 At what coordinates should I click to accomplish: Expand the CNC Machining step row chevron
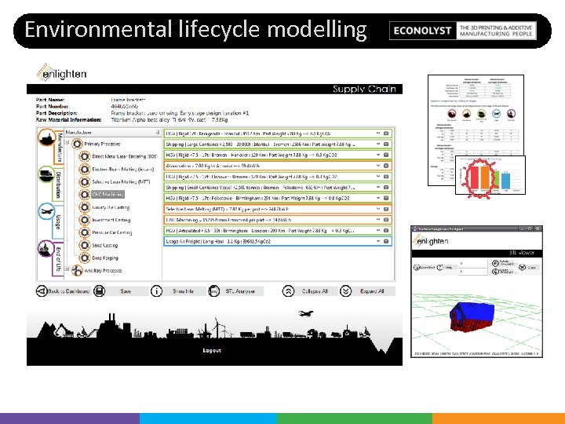[x=378, y=220]
